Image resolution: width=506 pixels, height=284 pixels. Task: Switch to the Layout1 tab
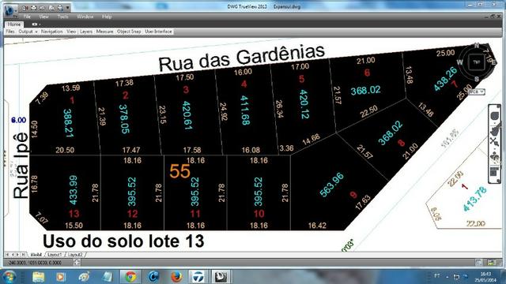tap(55, 254)
